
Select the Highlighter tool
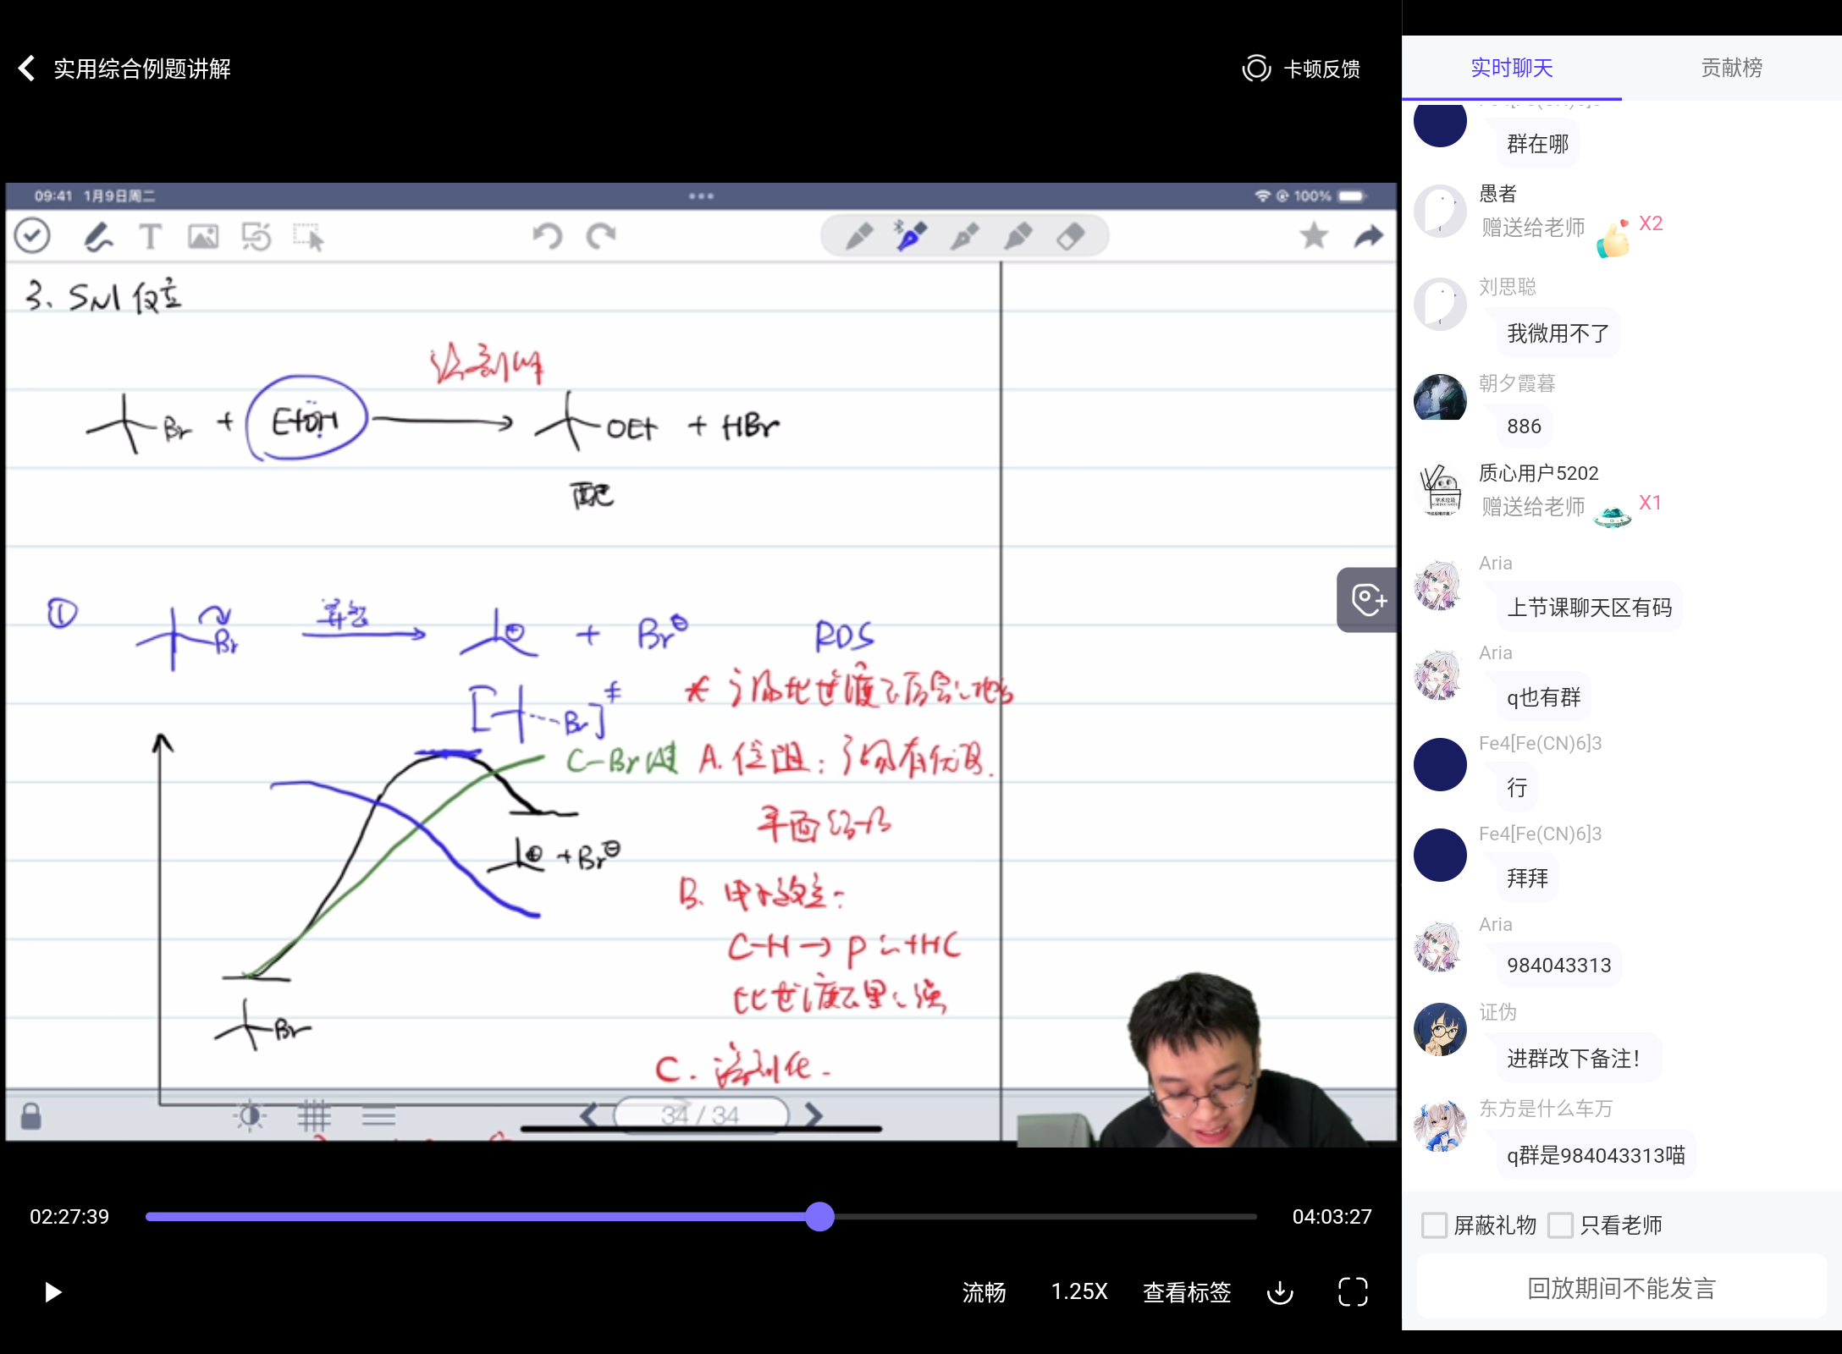(1020, 236)
